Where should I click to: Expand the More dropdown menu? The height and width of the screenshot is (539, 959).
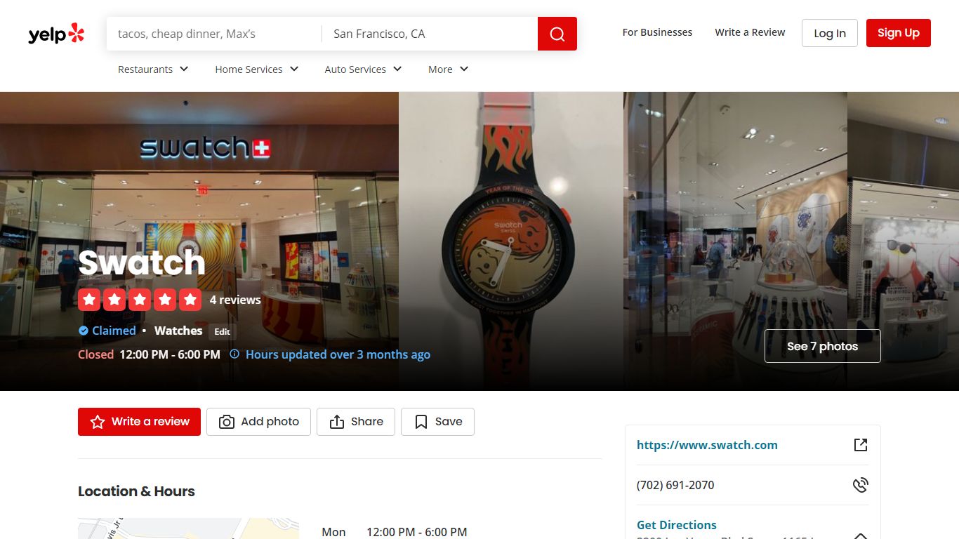click(448, 69)
